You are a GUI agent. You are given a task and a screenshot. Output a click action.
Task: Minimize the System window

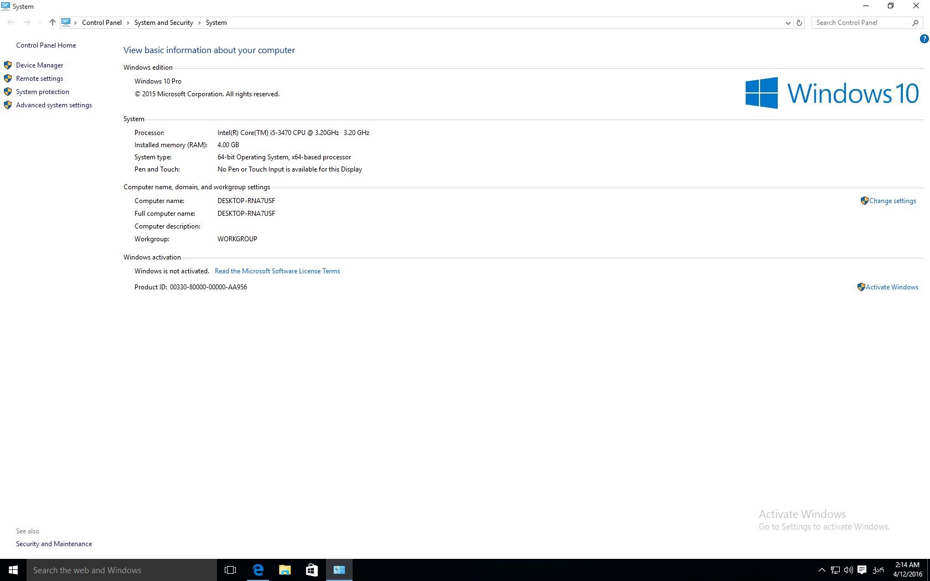point(866,6)
